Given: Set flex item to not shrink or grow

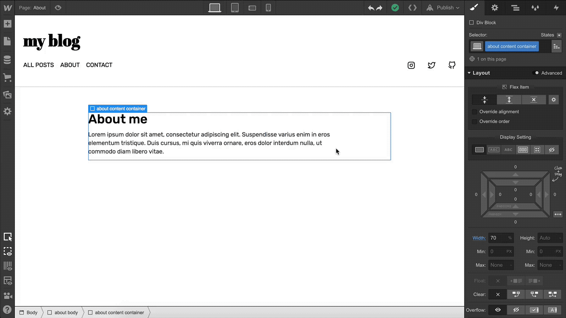Looking at the screenshot, I should (x=534, y=100).
